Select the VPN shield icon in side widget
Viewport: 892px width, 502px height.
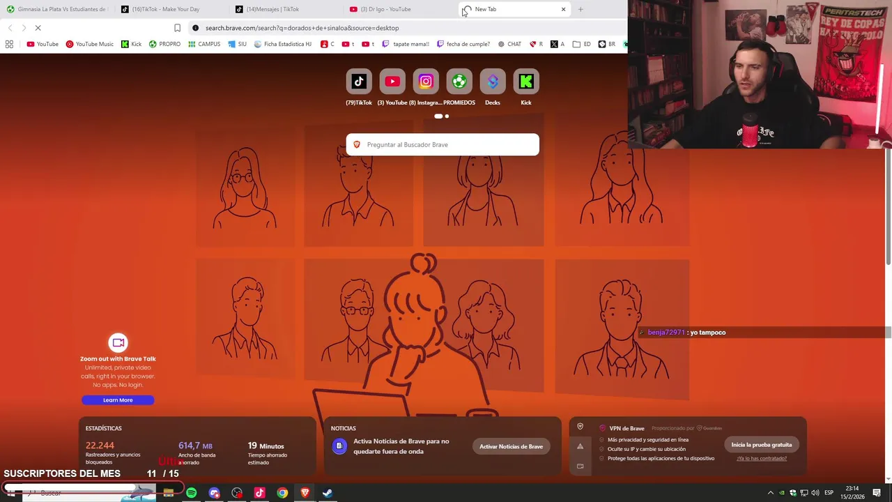pos(580,427)
